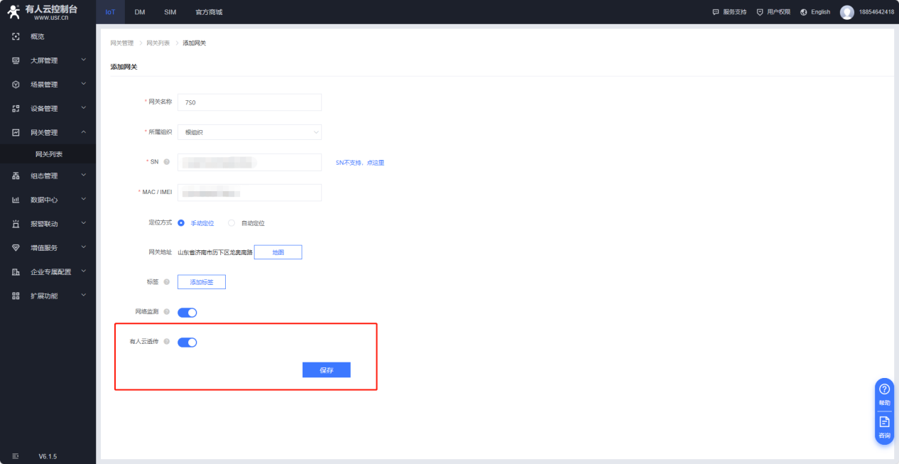
Task: Click the 组态管理 icon in sidebar
Action: pos(16,176)
